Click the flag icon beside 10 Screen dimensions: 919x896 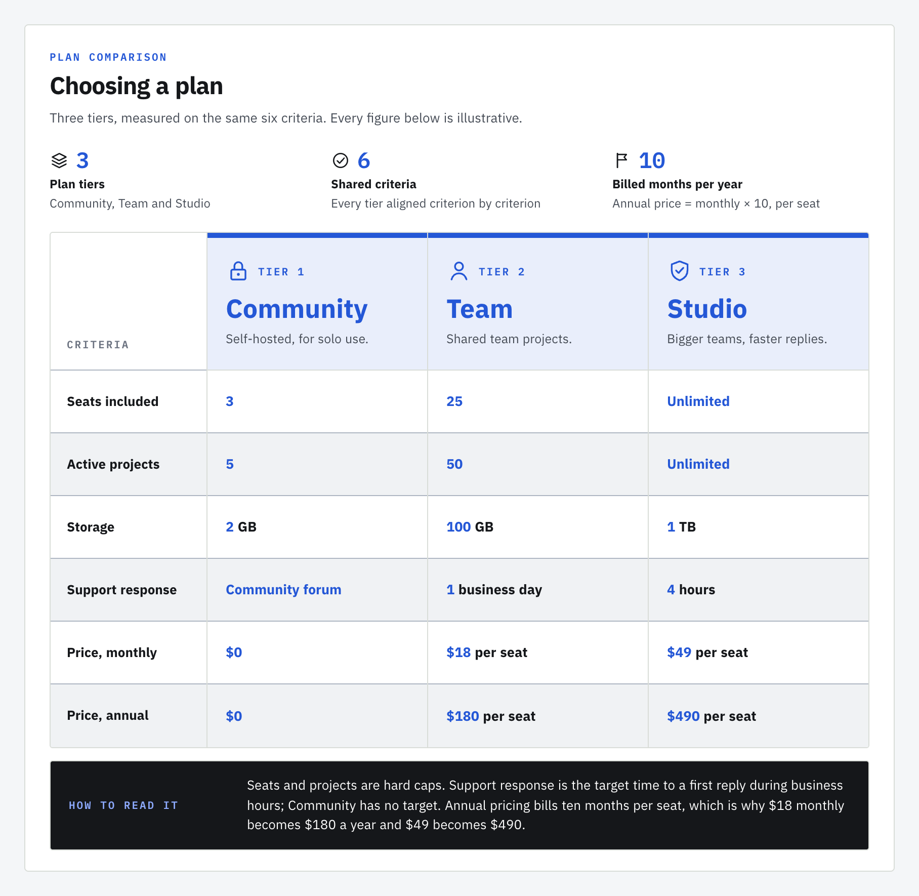coord(621,160)
